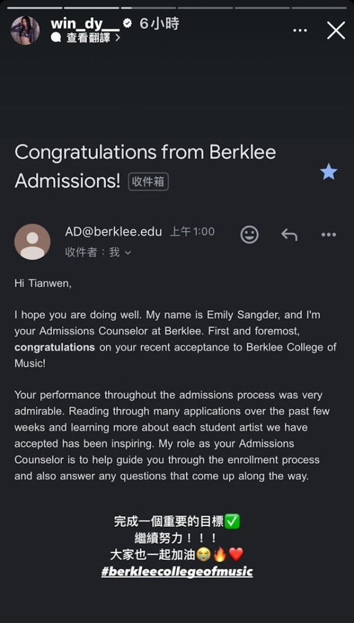
Task: Click the 收件箱 inbox label
Action: click(148, 182)
